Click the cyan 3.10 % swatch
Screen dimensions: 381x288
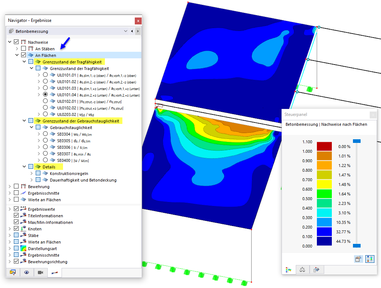(324, 213)
